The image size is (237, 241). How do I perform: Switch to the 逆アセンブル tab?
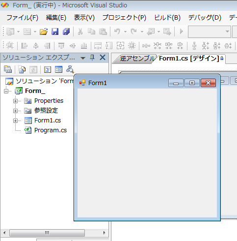tap(137, 59)
